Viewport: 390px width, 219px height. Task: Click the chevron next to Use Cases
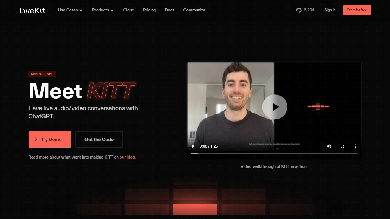point(81,10)
